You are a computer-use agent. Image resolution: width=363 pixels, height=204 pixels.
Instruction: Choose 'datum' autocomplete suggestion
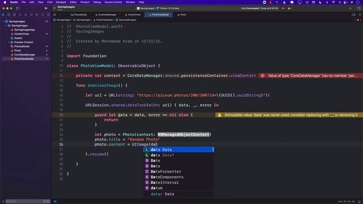179,188
